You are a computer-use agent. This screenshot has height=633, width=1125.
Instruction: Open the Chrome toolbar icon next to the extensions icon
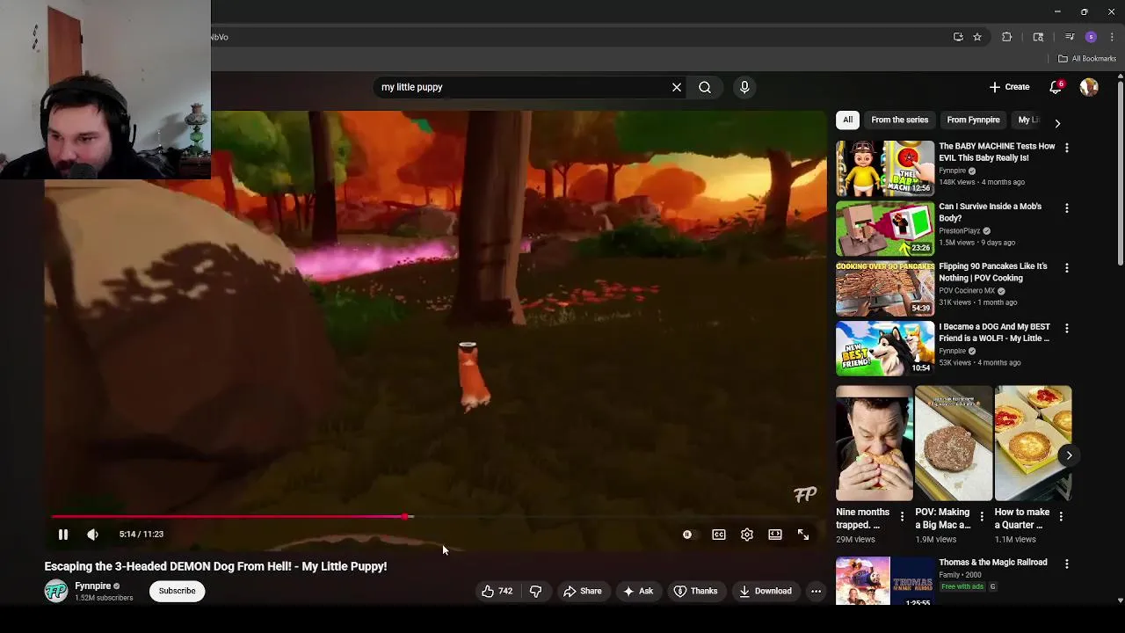(1038, 37)
